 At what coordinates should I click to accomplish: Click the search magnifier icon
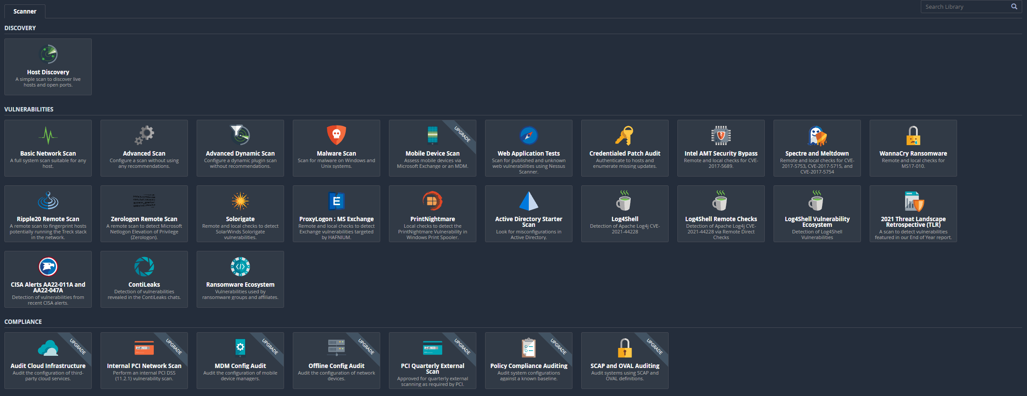[x=1014, y=7]
